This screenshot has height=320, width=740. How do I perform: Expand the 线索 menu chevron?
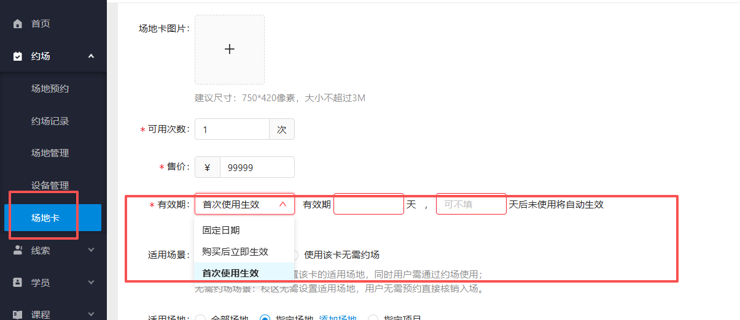click(x=92, y=250)
